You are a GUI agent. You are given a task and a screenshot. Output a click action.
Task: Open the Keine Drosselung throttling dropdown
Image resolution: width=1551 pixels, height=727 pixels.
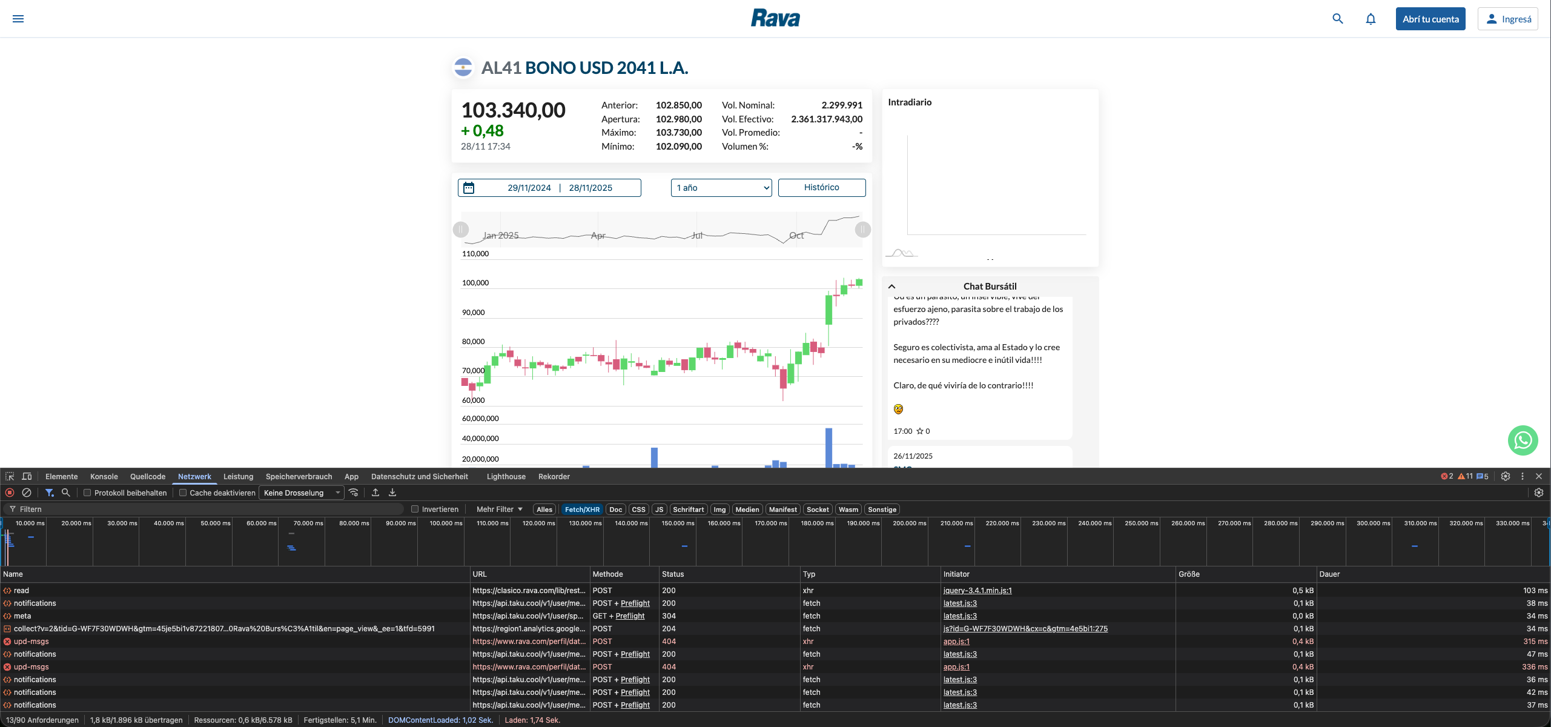(x=301, y=493)
